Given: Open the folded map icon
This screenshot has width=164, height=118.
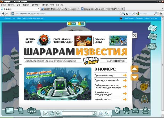Looking at the screenshot, I should click(x=152, y=36).
